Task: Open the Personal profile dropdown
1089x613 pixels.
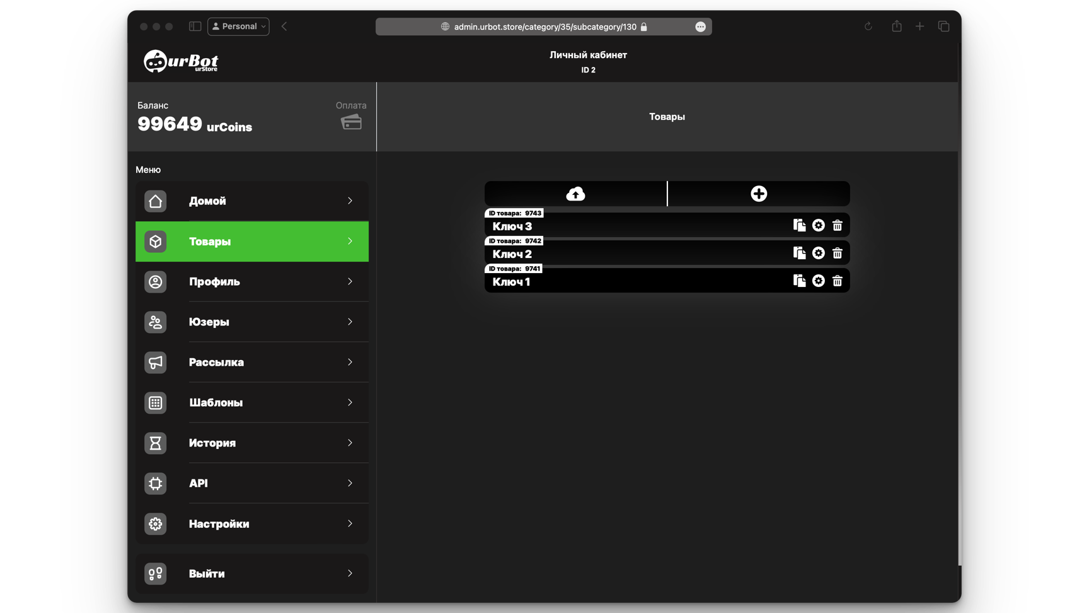Action: point(238,26)
